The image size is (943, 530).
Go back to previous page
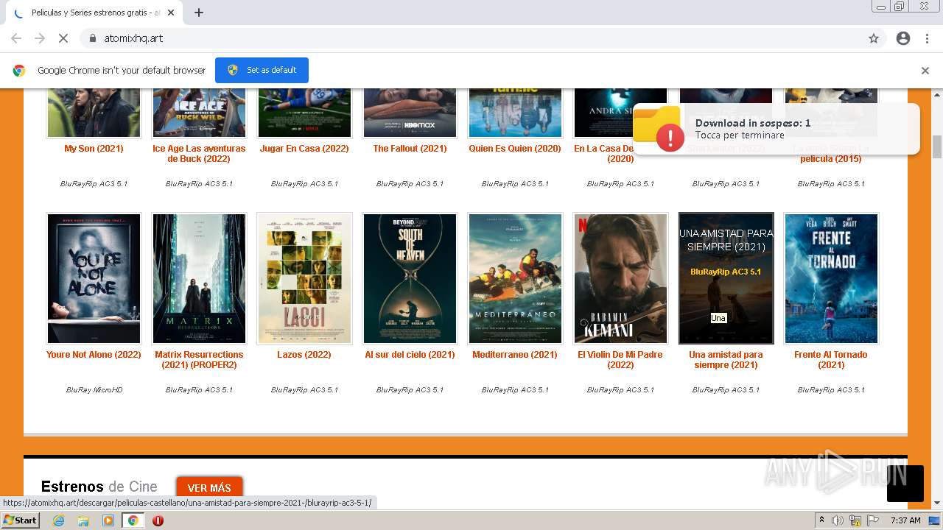16,38
